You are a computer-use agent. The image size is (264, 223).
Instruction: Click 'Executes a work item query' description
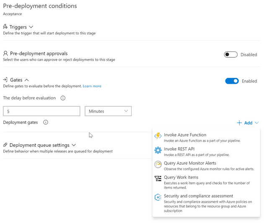207,185
